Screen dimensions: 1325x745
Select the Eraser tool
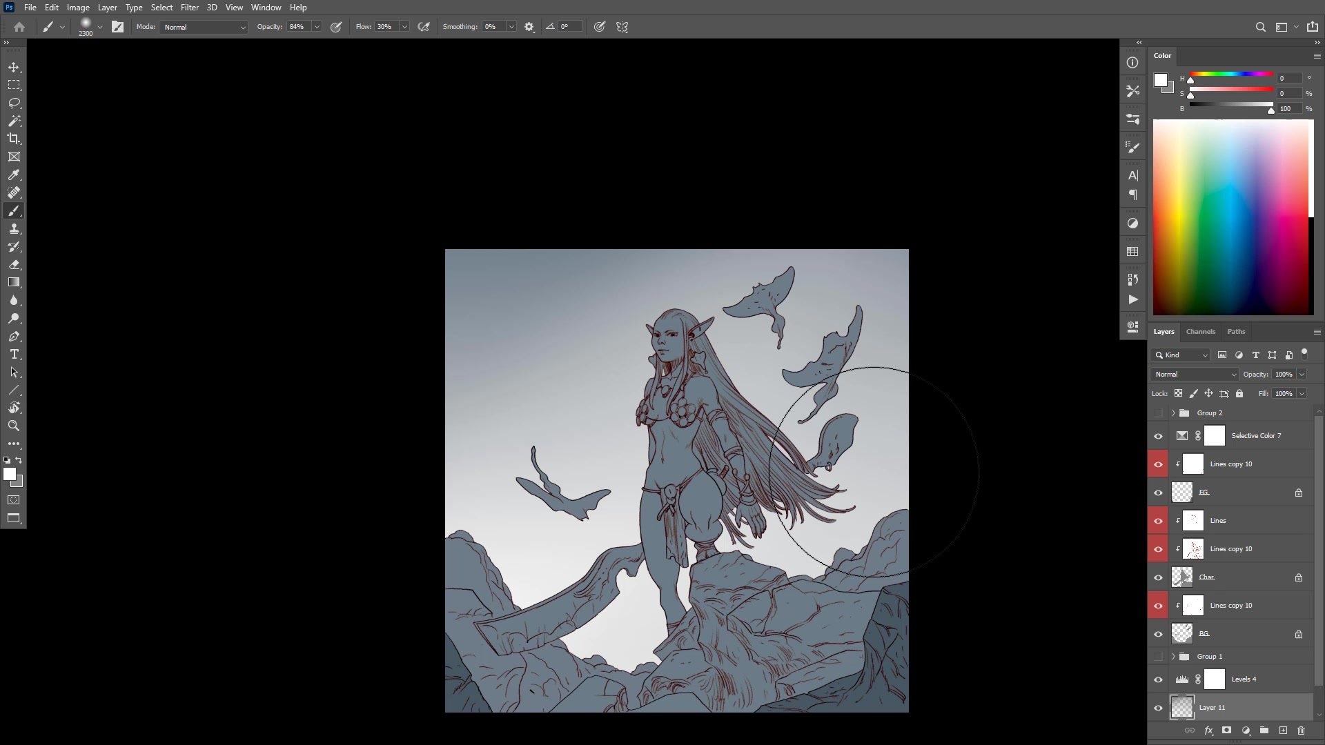pyautogui.click(x=14, y=265)
